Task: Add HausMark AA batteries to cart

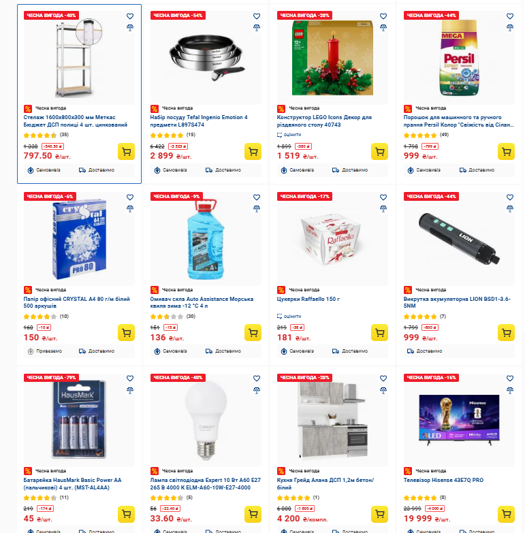Action: (x=126, y=514)
